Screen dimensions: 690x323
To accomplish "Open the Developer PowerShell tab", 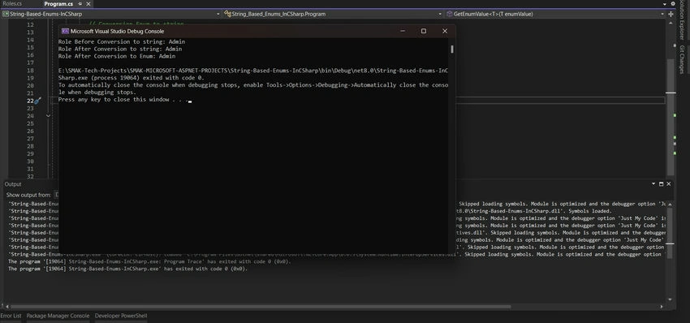I will 121,316.
